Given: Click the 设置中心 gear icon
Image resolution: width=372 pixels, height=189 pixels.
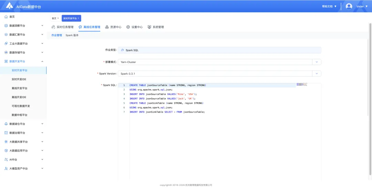Looking at the screenshot, I should point(128,27).
